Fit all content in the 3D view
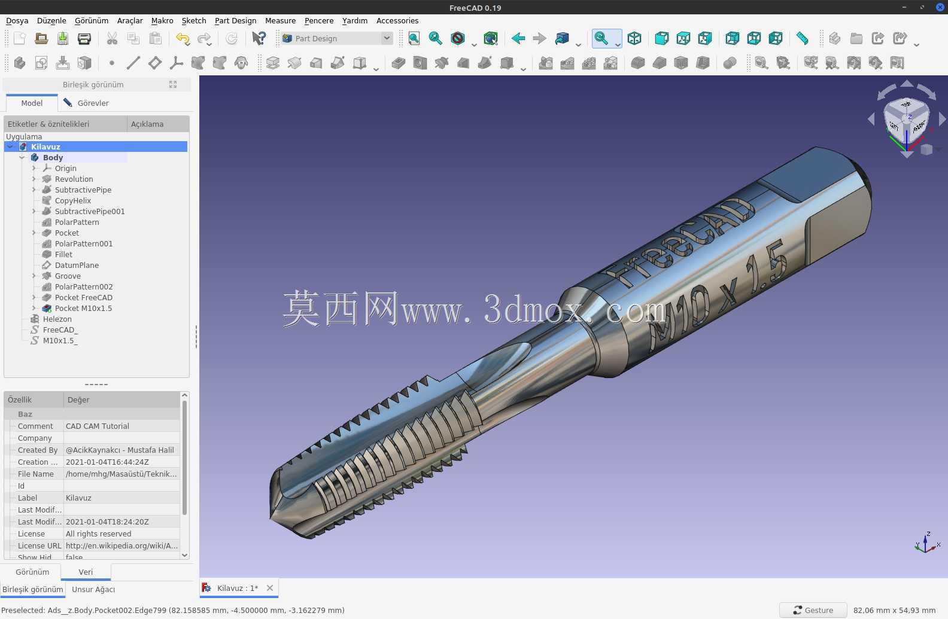 (x=414, y=38)
